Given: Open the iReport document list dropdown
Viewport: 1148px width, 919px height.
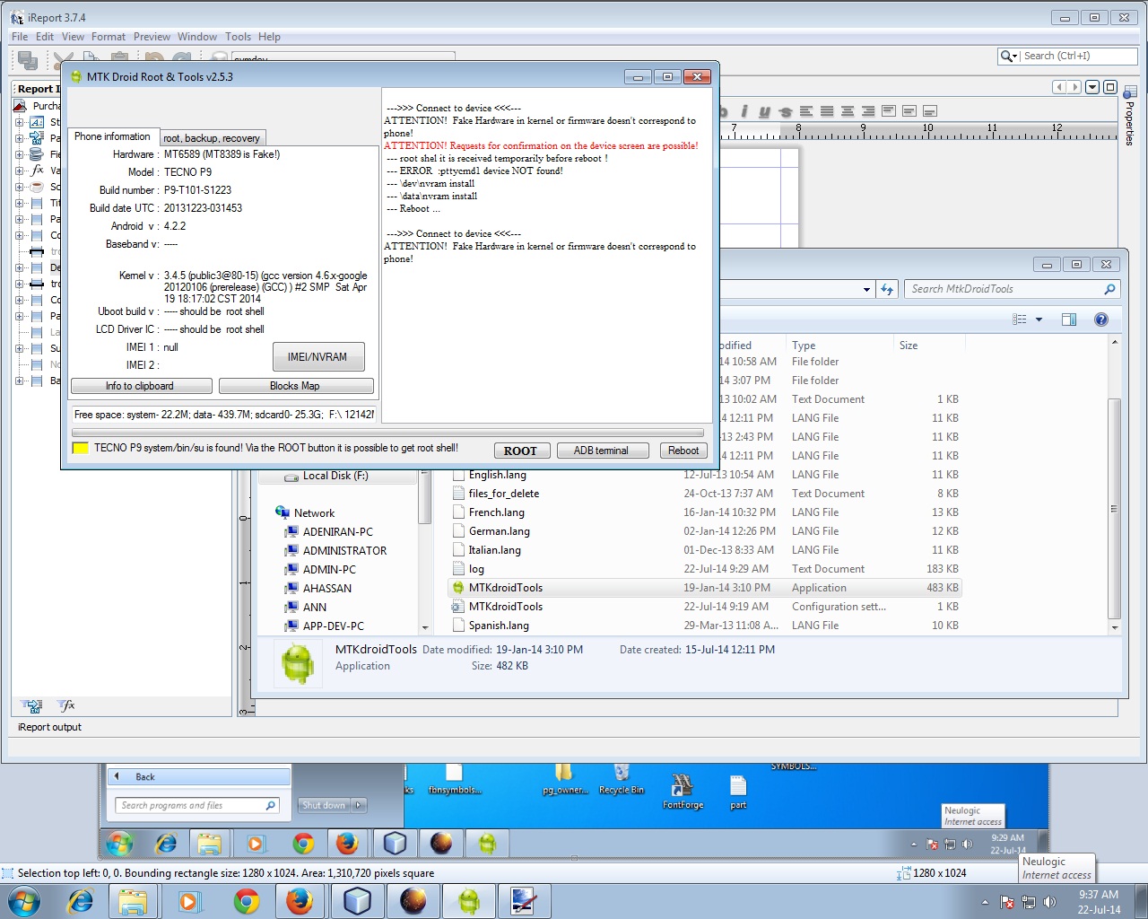Looking at the screenshot, I should pyautogui.click(x=1092, y=87).
